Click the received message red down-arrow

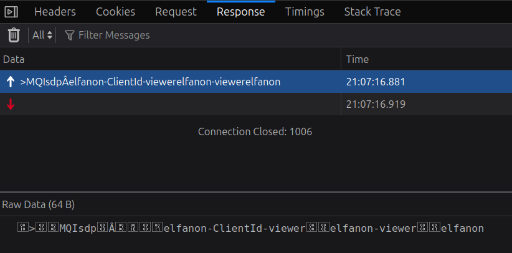(x=10, y=104)
